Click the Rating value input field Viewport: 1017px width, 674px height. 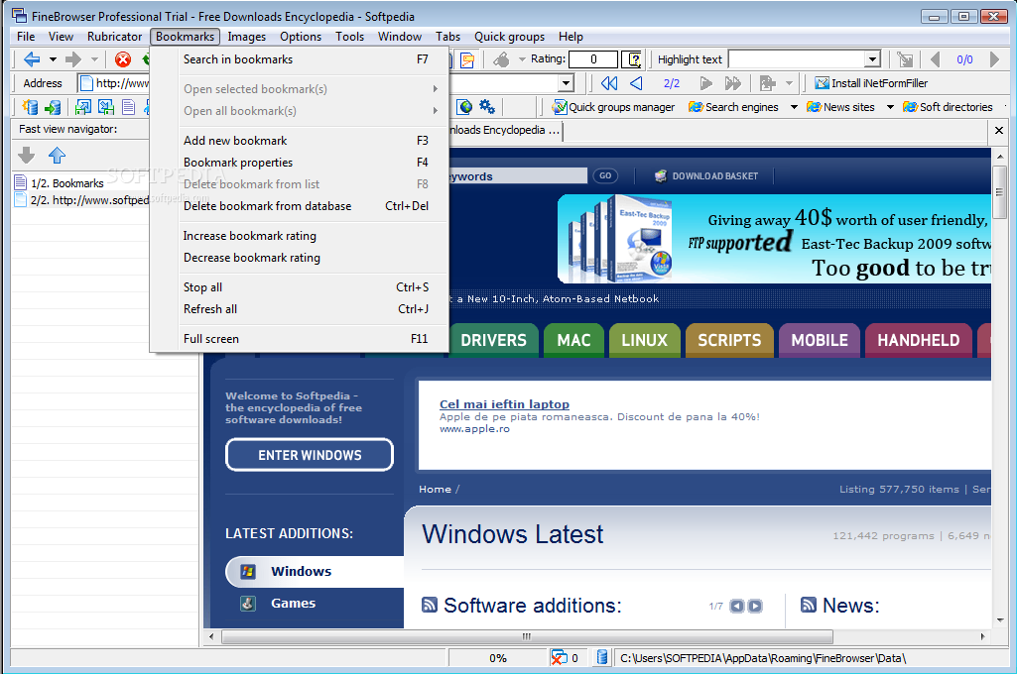[x=593, y=59]
